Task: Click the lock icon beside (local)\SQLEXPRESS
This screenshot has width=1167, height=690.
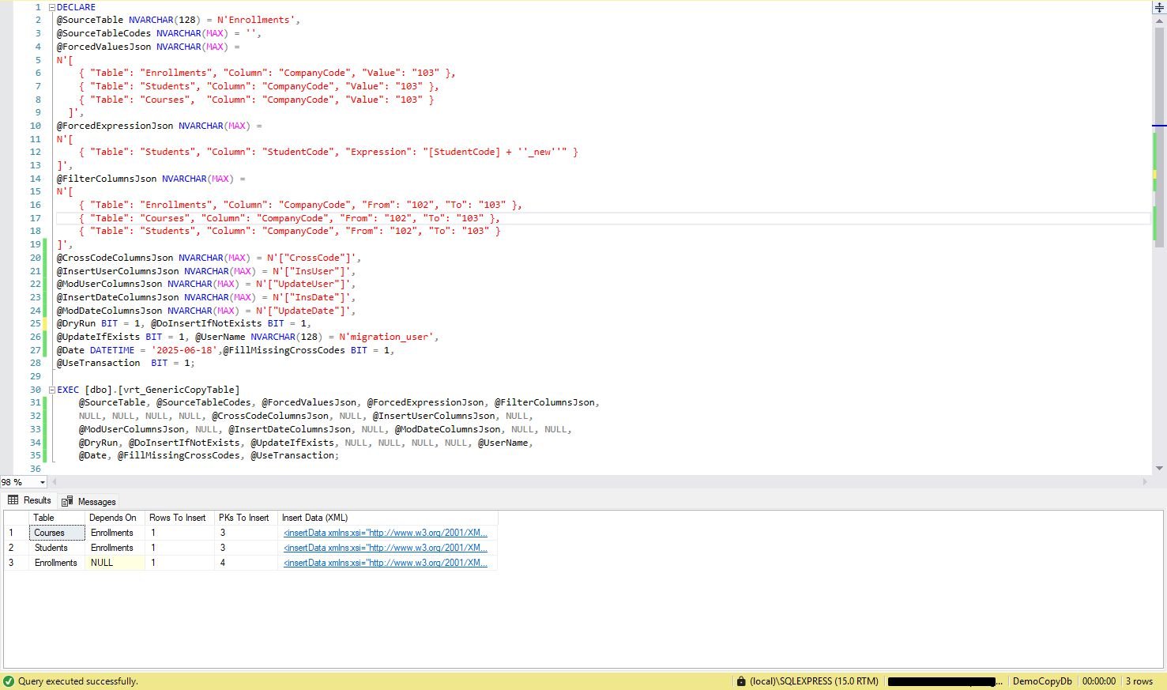Action: 740,681
